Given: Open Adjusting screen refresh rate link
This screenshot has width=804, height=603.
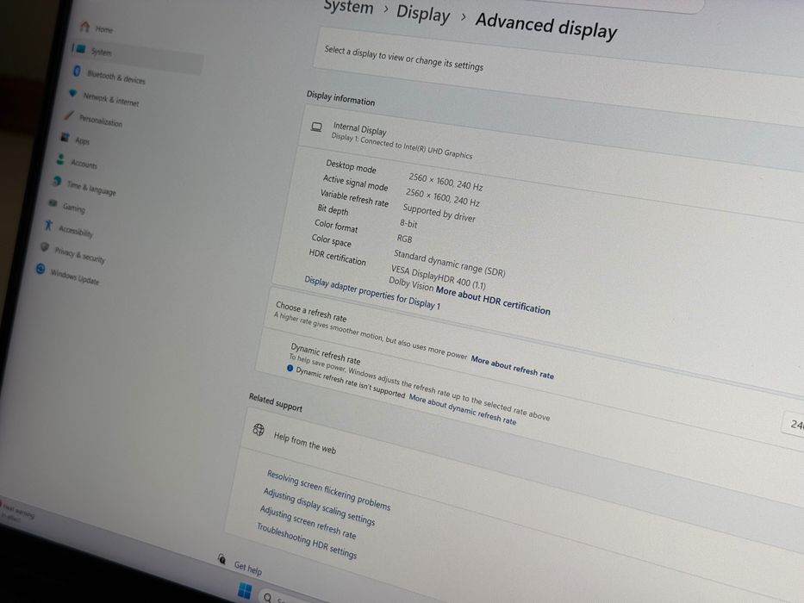Looking at the screenshot, I should (308, 521).
